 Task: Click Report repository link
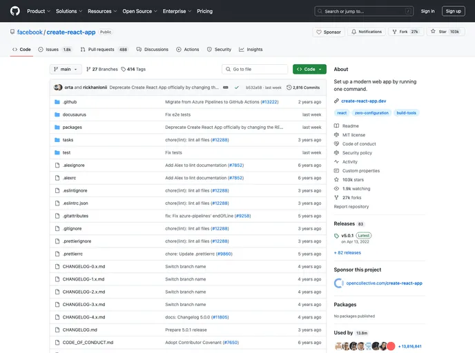[x=351, y=207]
